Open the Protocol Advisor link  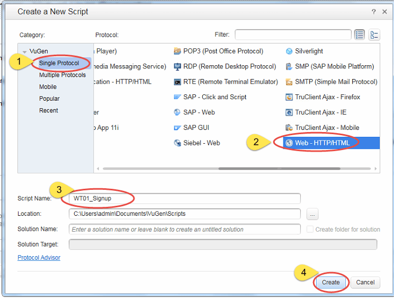(39, 258)
